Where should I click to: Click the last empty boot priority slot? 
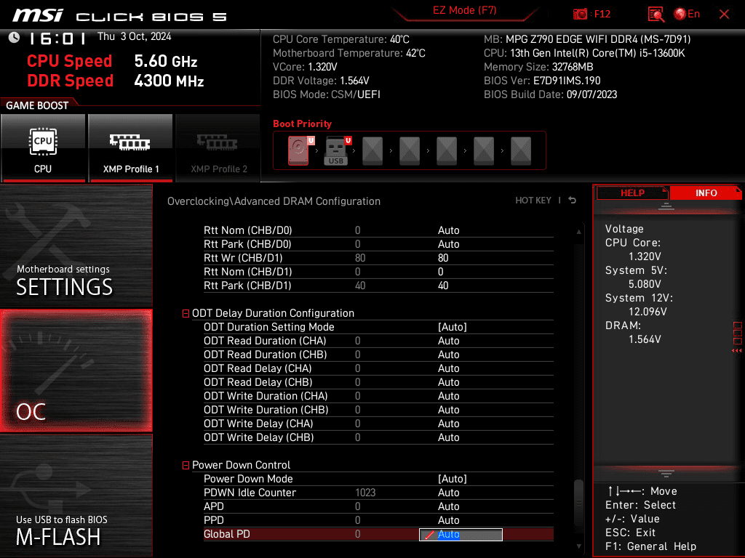point(521,150)
